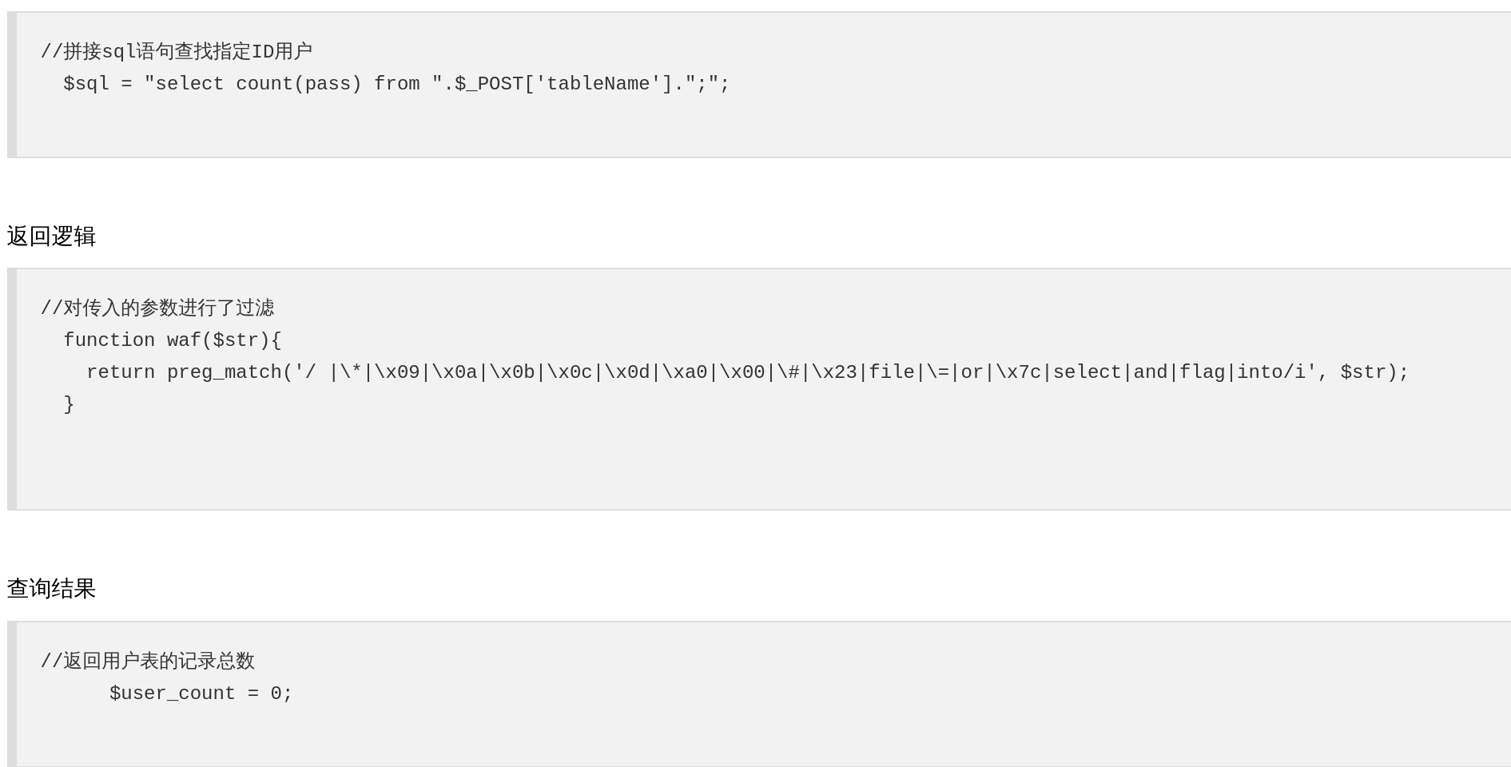
Task: Click the $sql variable assignment line
Action: point(396,84)
